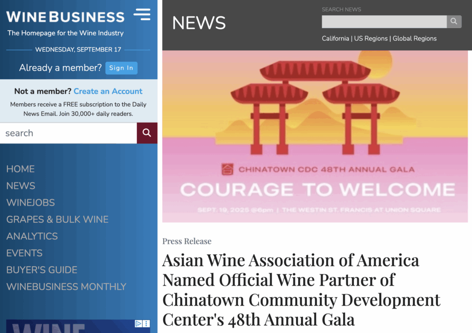
Task: Filter news by US Regions
Action: [371, 39]
